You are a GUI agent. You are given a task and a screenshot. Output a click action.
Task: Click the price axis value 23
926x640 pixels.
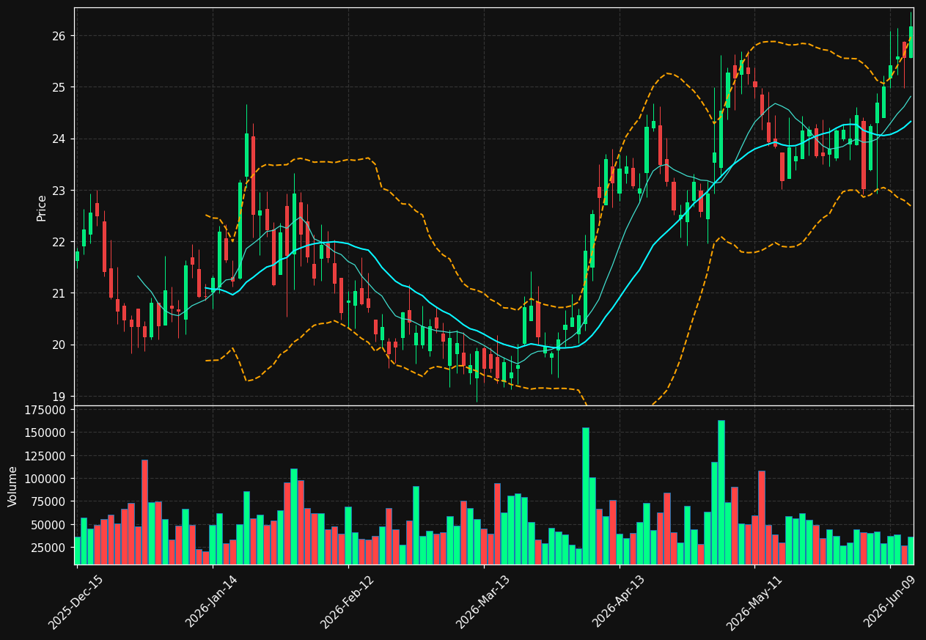coord(59,191)
